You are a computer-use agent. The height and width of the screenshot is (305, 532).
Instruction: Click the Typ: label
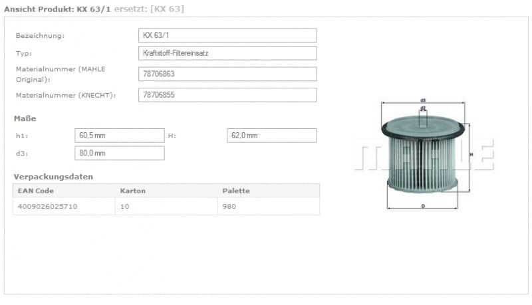24,54
